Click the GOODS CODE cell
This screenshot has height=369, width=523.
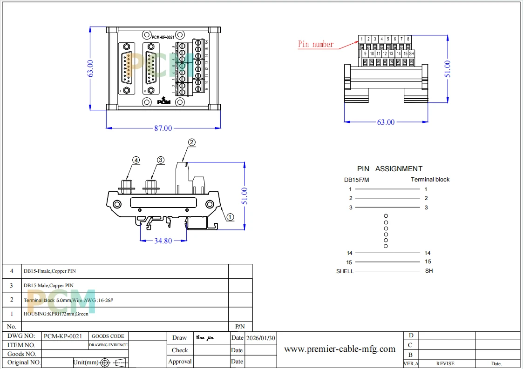(x=108, y=336)
